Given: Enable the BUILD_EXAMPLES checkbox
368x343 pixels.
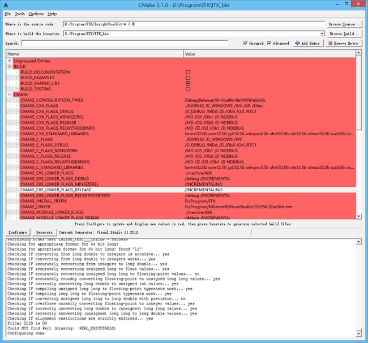Looking at the screenshot, I should [x=188, y=78].
